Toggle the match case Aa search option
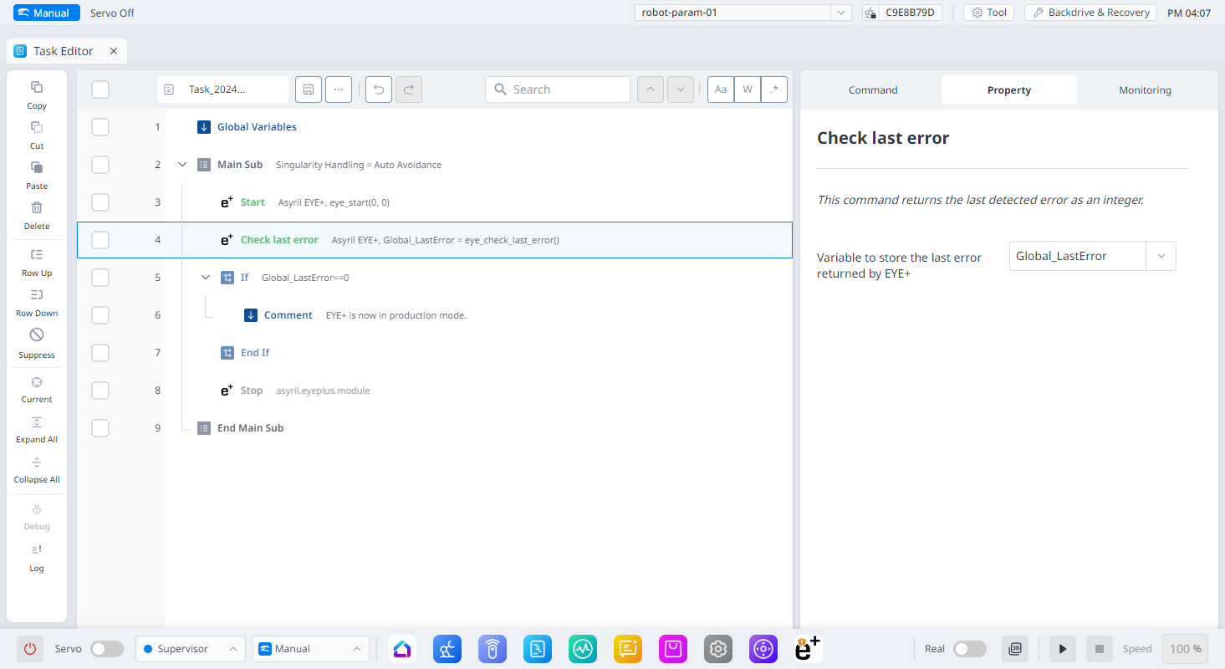Screen dimensions: 1225x669 point(721,89)
